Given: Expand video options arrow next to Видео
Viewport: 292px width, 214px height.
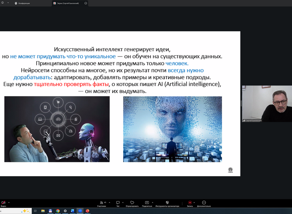Looking at the screenshot, I should coord(9,202).
